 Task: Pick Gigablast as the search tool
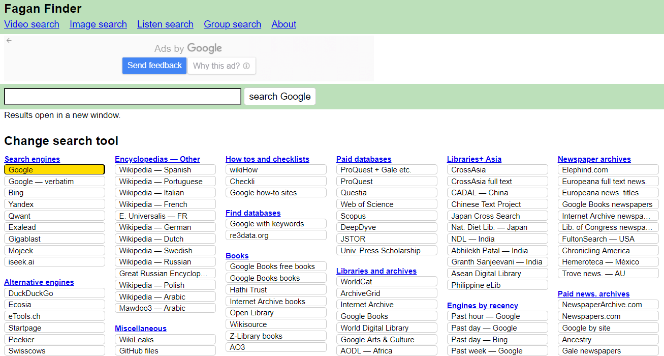(54, 239)
